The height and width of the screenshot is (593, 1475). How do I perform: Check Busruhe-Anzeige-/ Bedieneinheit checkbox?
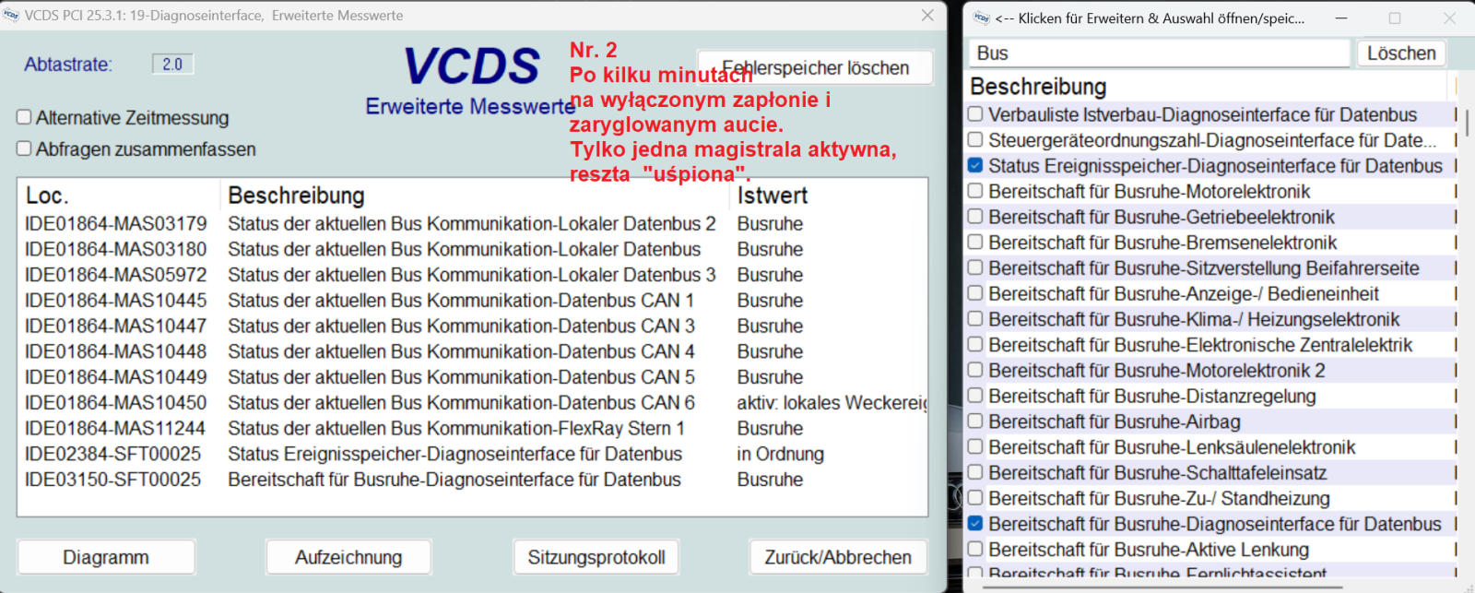coord(975,293)
